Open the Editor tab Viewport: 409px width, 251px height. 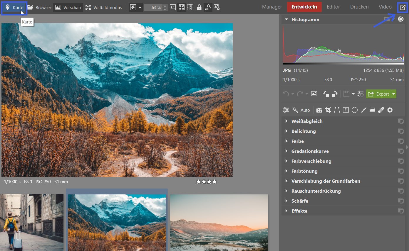pos(333,7)
